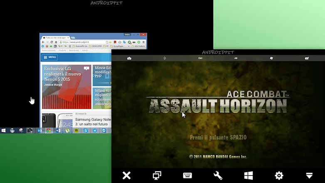Tap the X disconnect icon in bottom bar
325x183 pixels.
coord(126,176)
